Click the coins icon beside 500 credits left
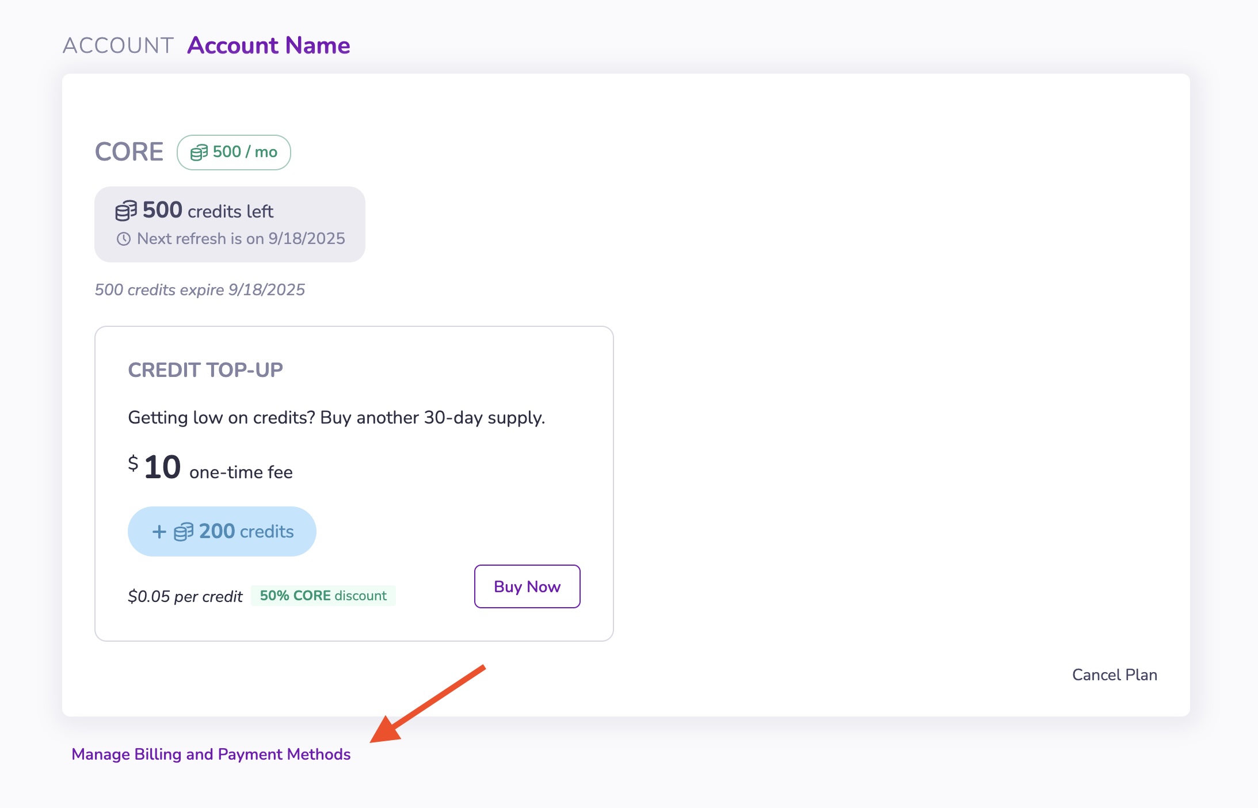This screenshot has height=808, width=1258. coord(126,211)
